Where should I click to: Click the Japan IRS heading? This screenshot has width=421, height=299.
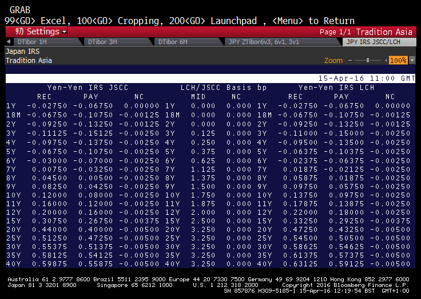tap(22, 52)
